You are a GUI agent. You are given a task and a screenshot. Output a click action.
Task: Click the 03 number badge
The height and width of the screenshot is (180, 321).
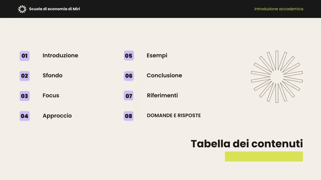pos(25,96)
